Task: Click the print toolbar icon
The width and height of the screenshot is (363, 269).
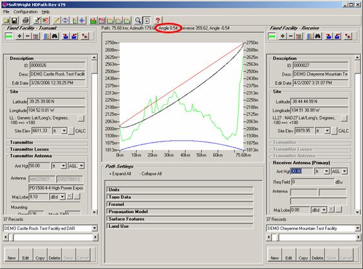Action: tap(26, 21)
